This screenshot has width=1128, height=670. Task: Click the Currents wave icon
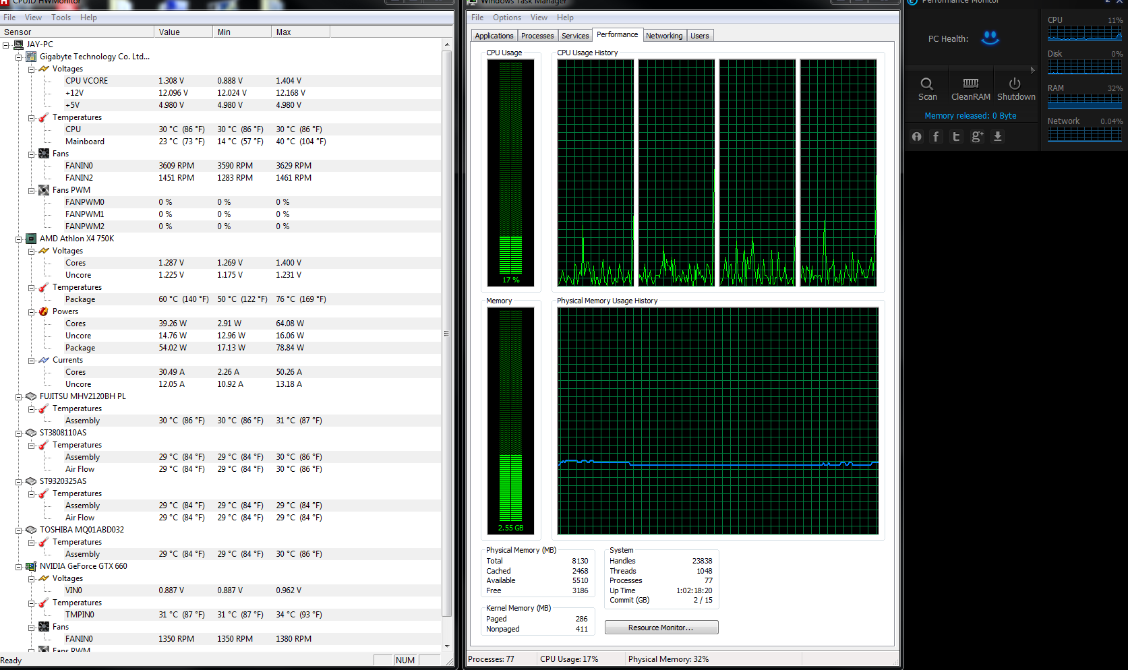44,360
